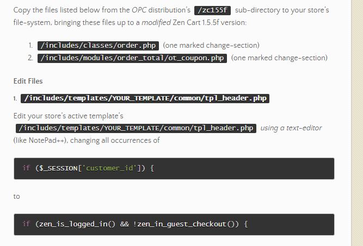Click the first "(one marked change-section)" note
This screenshot has width=363, height=246.
click(211, 46)
